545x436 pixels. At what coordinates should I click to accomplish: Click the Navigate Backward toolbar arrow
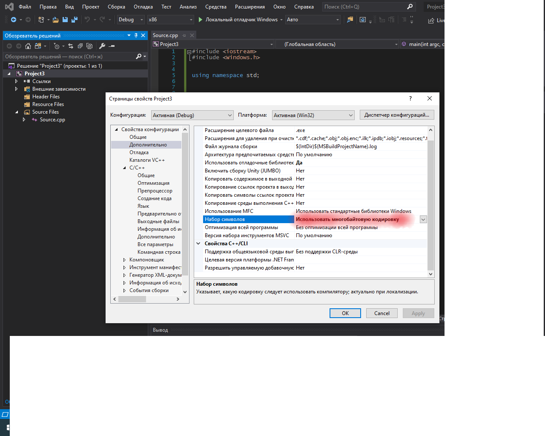pos(14,20)
